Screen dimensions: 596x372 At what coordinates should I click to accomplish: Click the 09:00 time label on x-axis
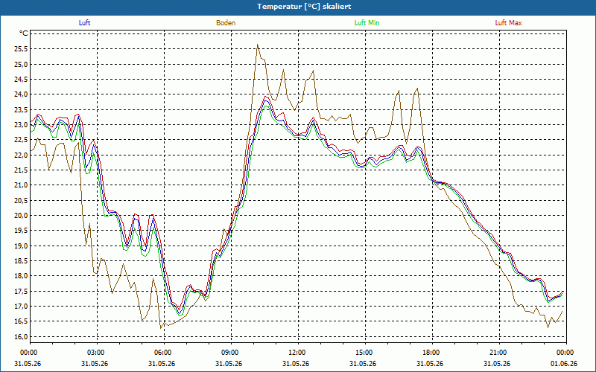tap(229, 353)
